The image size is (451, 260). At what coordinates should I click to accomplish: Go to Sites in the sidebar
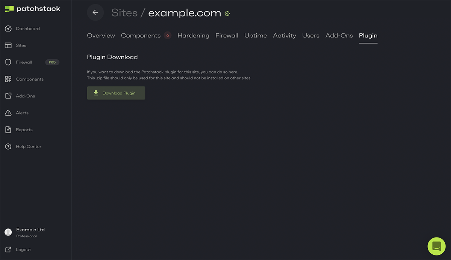(21, 45)
